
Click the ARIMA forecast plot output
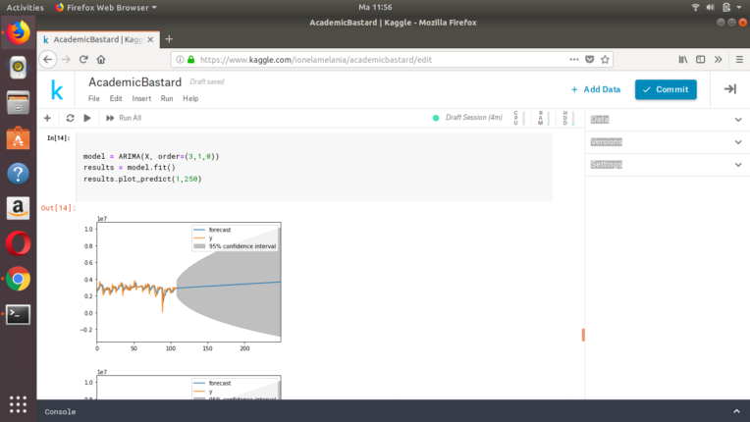[183, 285]
